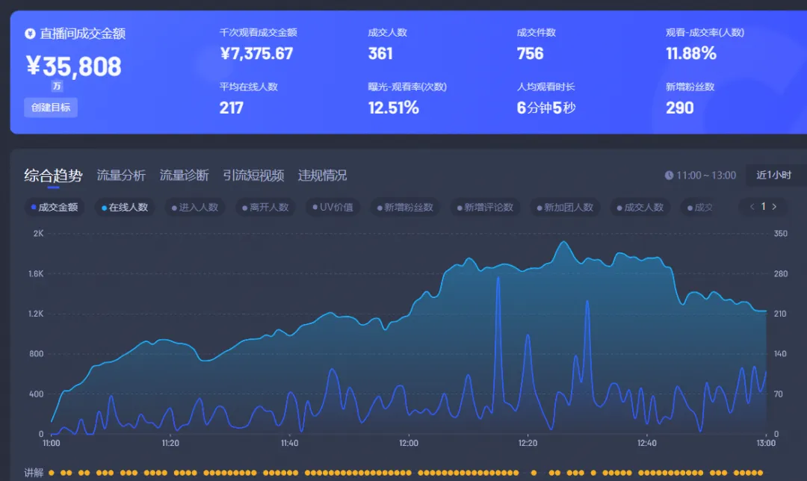Switch to the 流量分析 tab
Image resolution: width=807 pixels, height=481 pixels.
pyautogui.click(x=121, y=176)
